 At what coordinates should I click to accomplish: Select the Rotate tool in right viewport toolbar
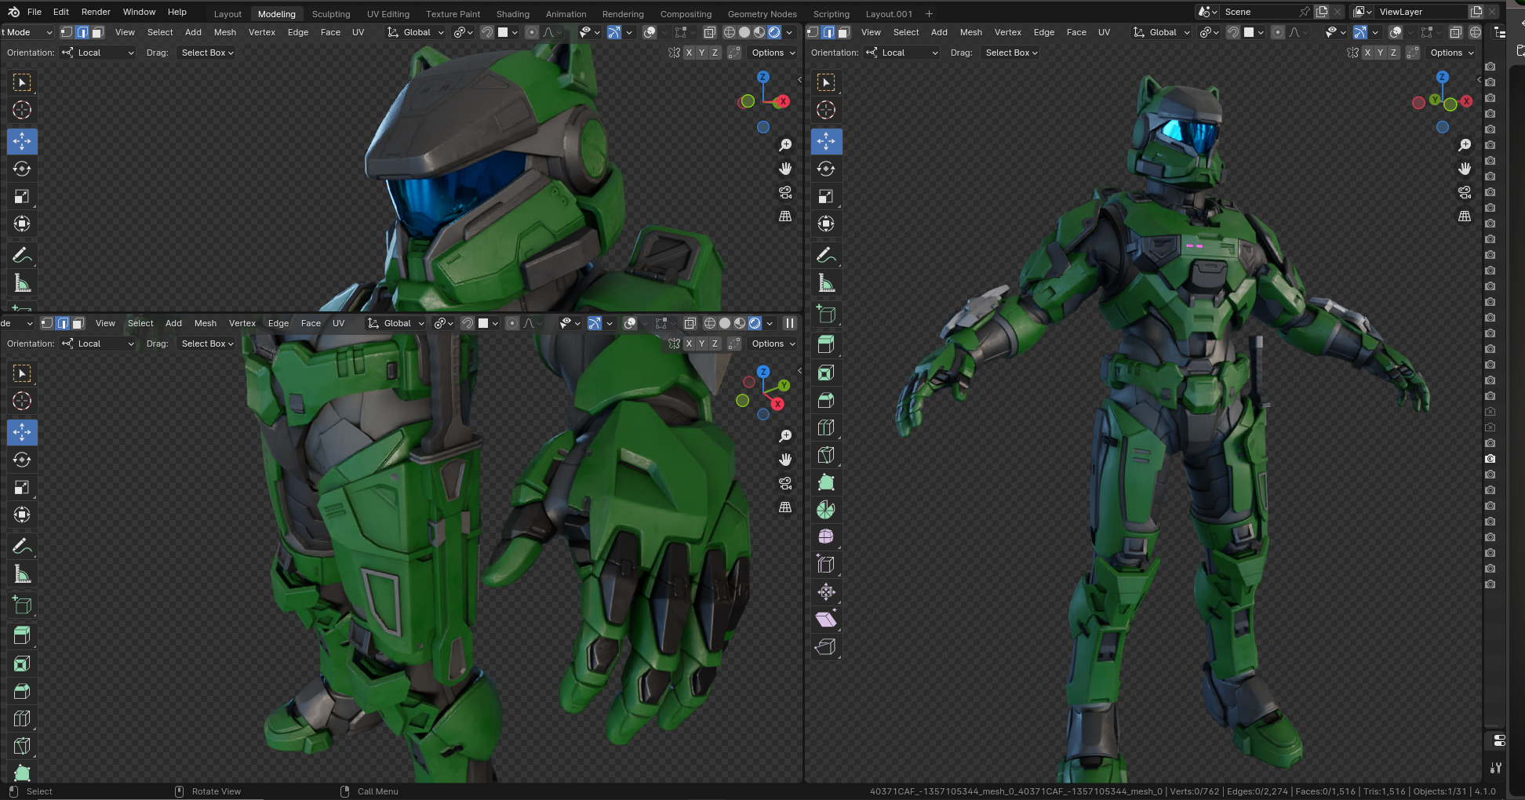pyautogui.click(x=826, y=169)
